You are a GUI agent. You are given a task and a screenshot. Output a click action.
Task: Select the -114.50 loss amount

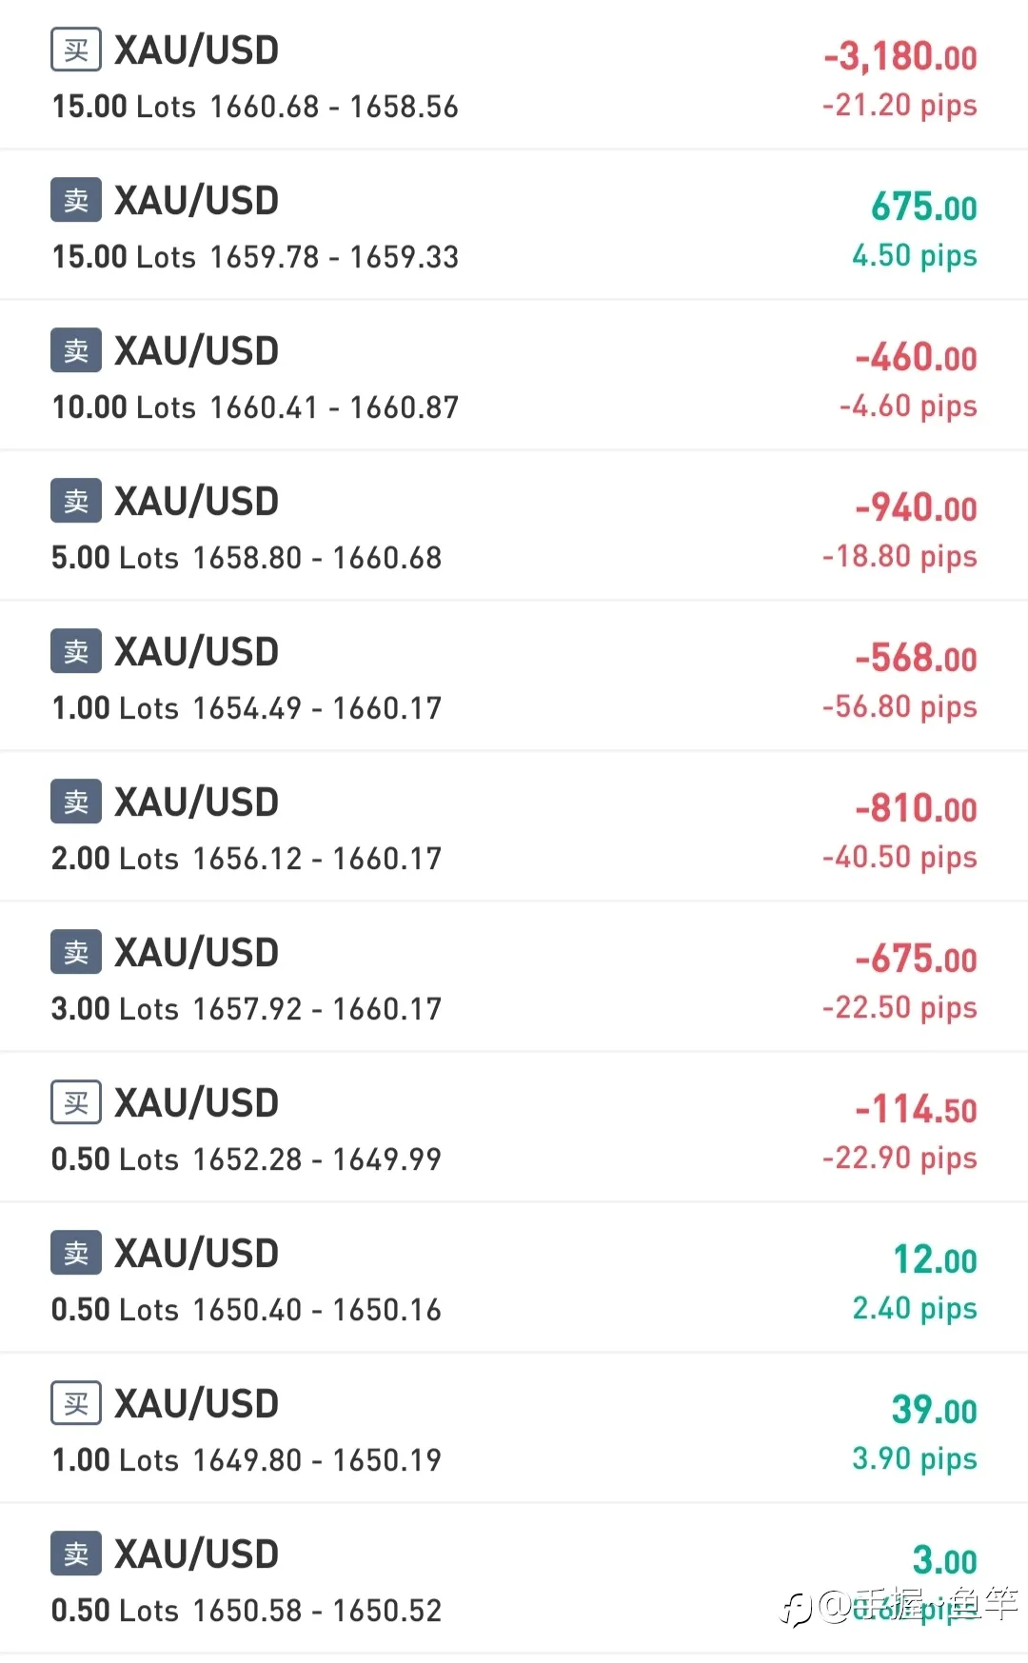[x=916, y=1110]
